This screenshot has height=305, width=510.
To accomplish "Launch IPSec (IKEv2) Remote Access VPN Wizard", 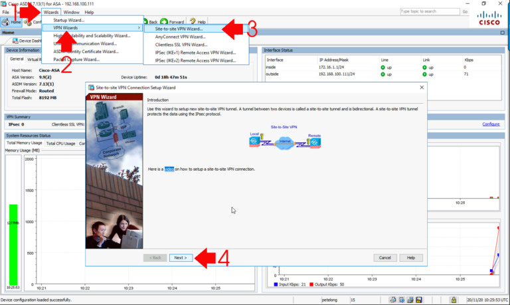I will tap(196, 60).
